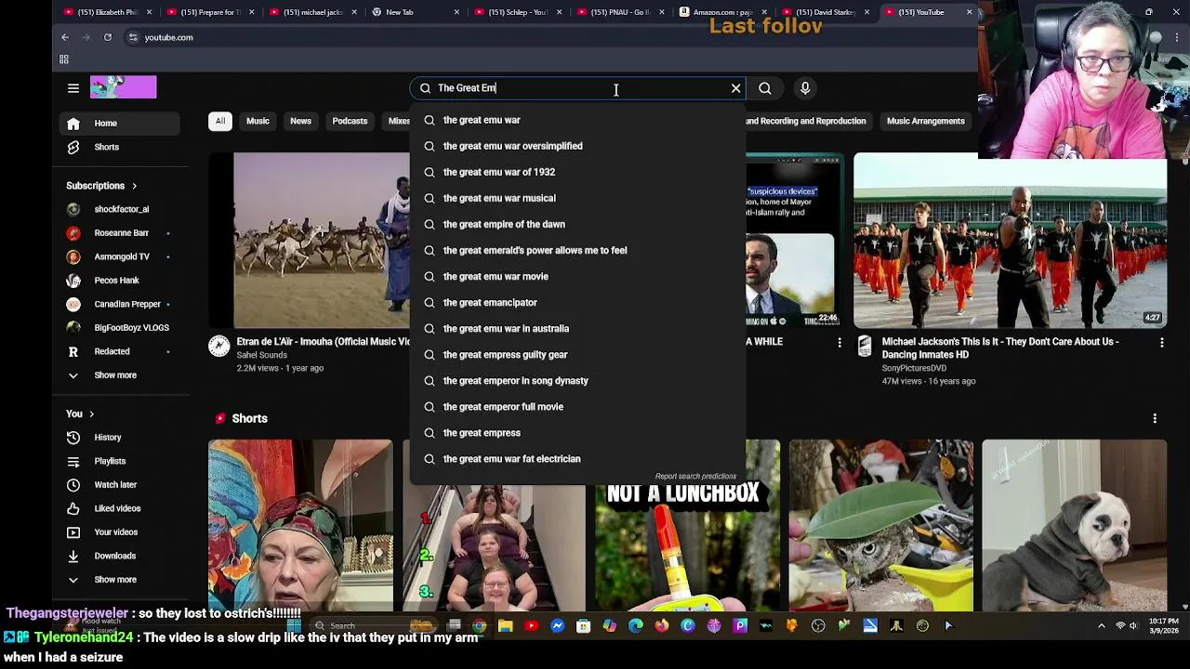Choose suggestion 'the great emu war'

coord(576,120)
